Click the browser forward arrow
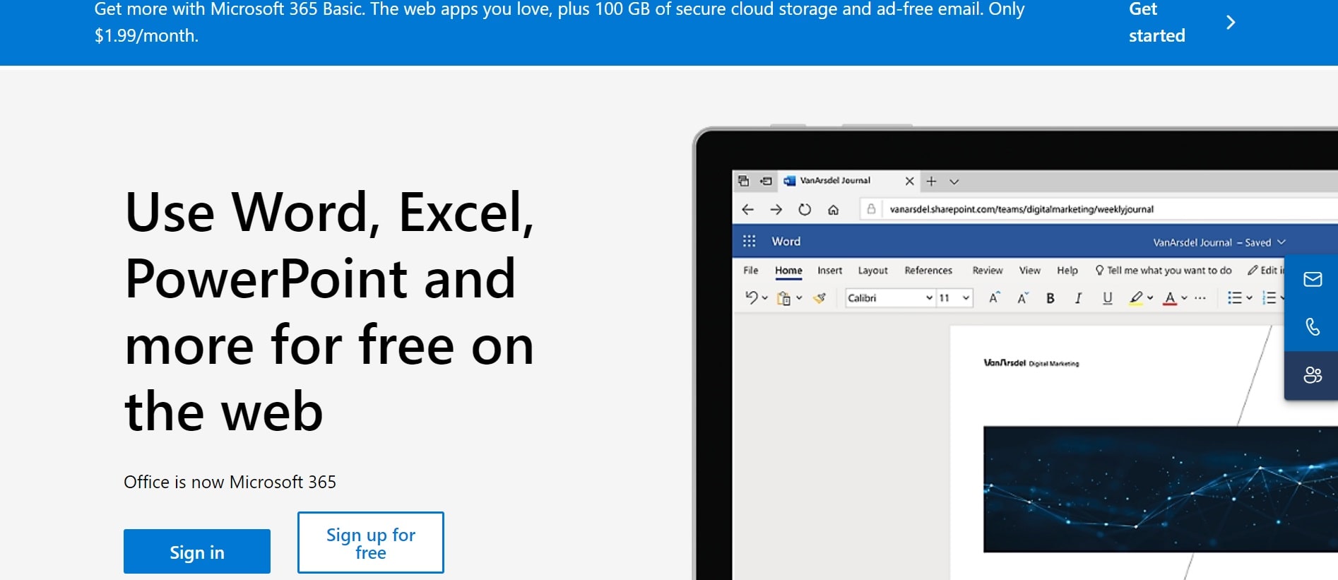Viewport: 1338px width, 580px height. 776,209
